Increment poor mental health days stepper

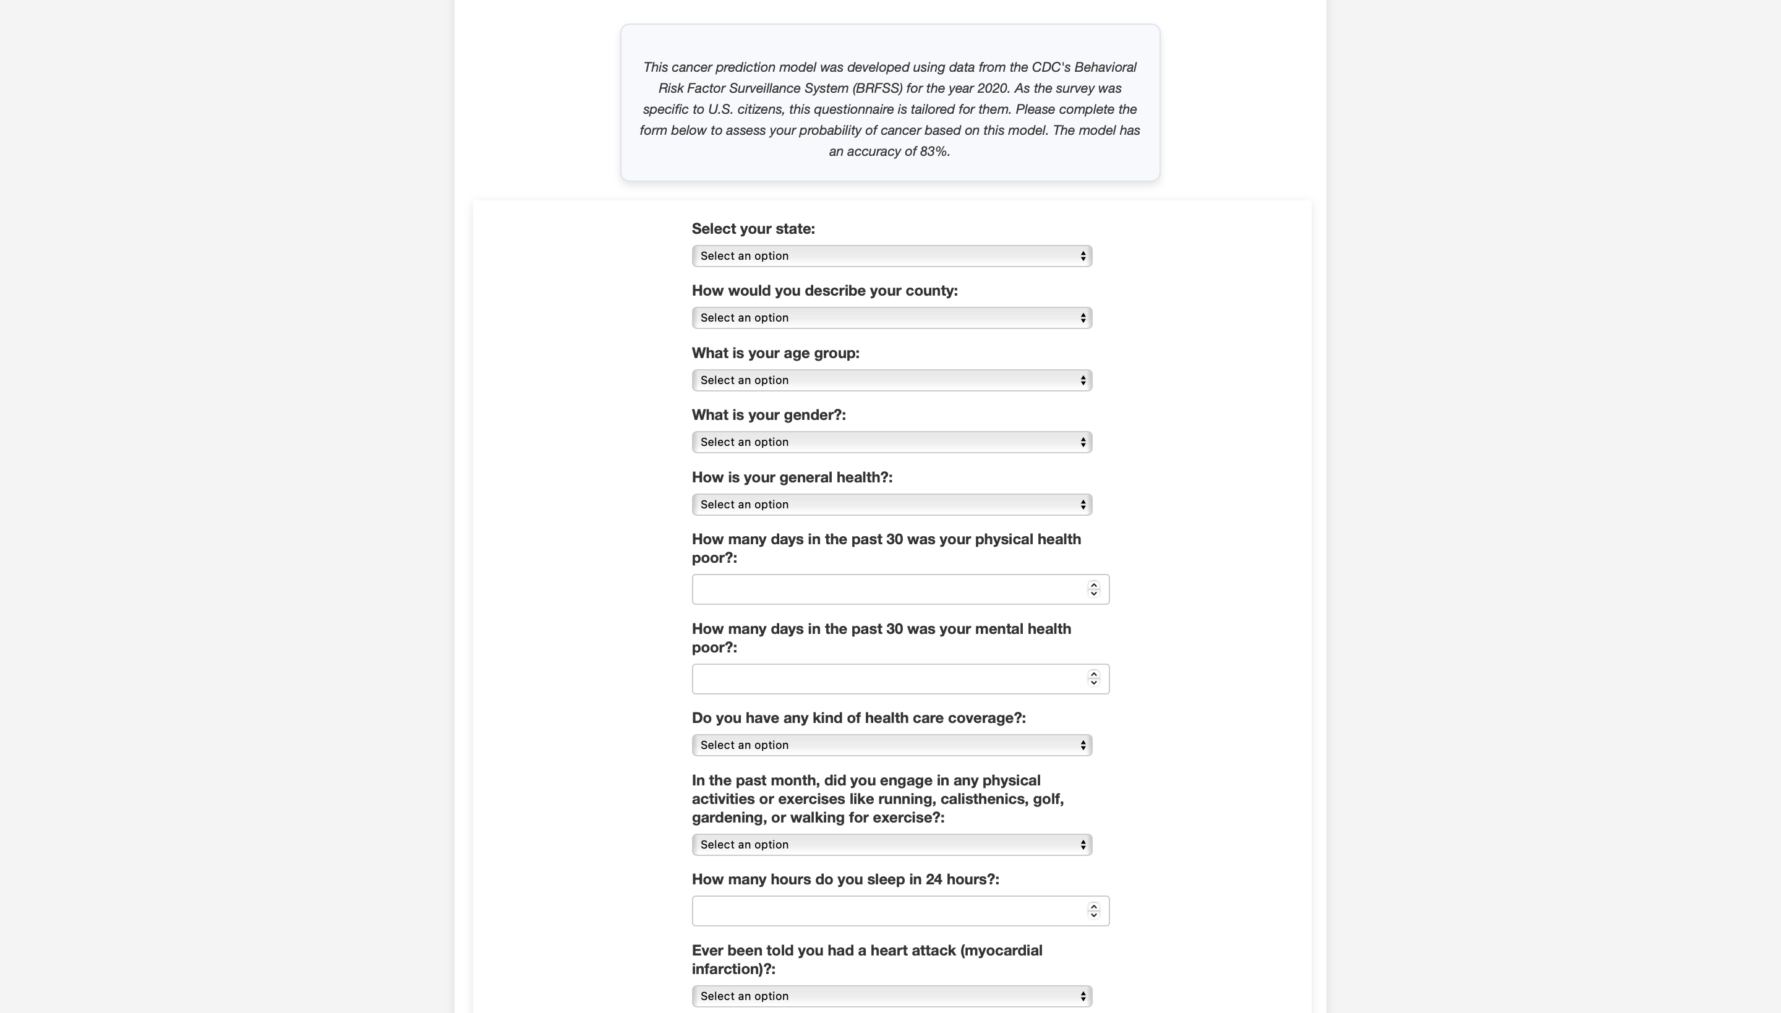(x=1093, y=675)
